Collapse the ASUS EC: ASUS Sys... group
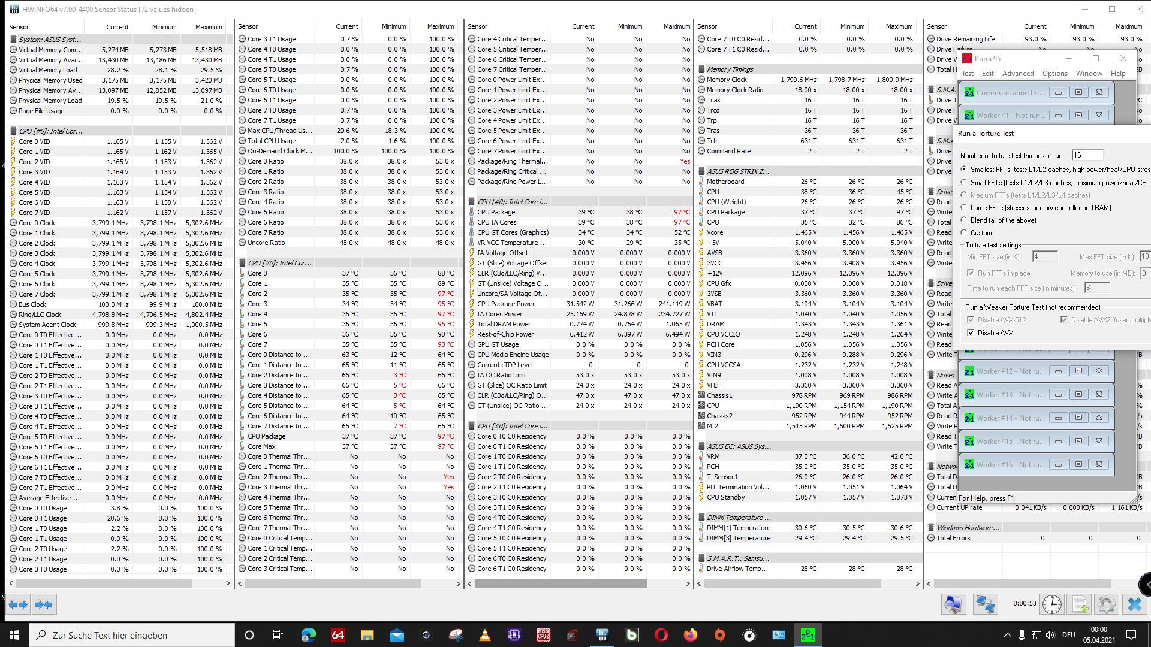This screenshot has height=647, width=1151. point(701,446)
